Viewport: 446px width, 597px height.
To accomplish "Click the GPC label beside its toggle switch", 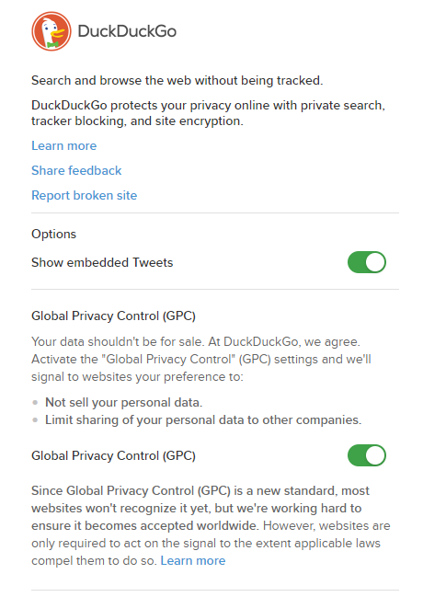I will [x=113, y=455].
